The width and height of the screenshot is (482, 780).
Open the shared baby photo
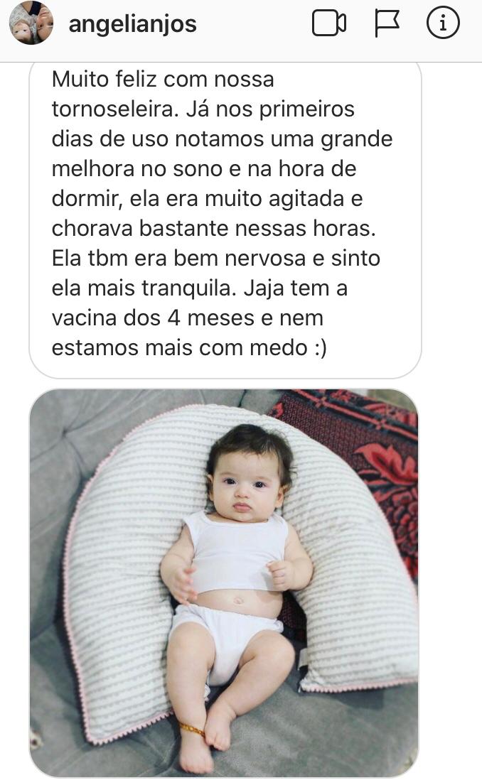pos(224,583)
